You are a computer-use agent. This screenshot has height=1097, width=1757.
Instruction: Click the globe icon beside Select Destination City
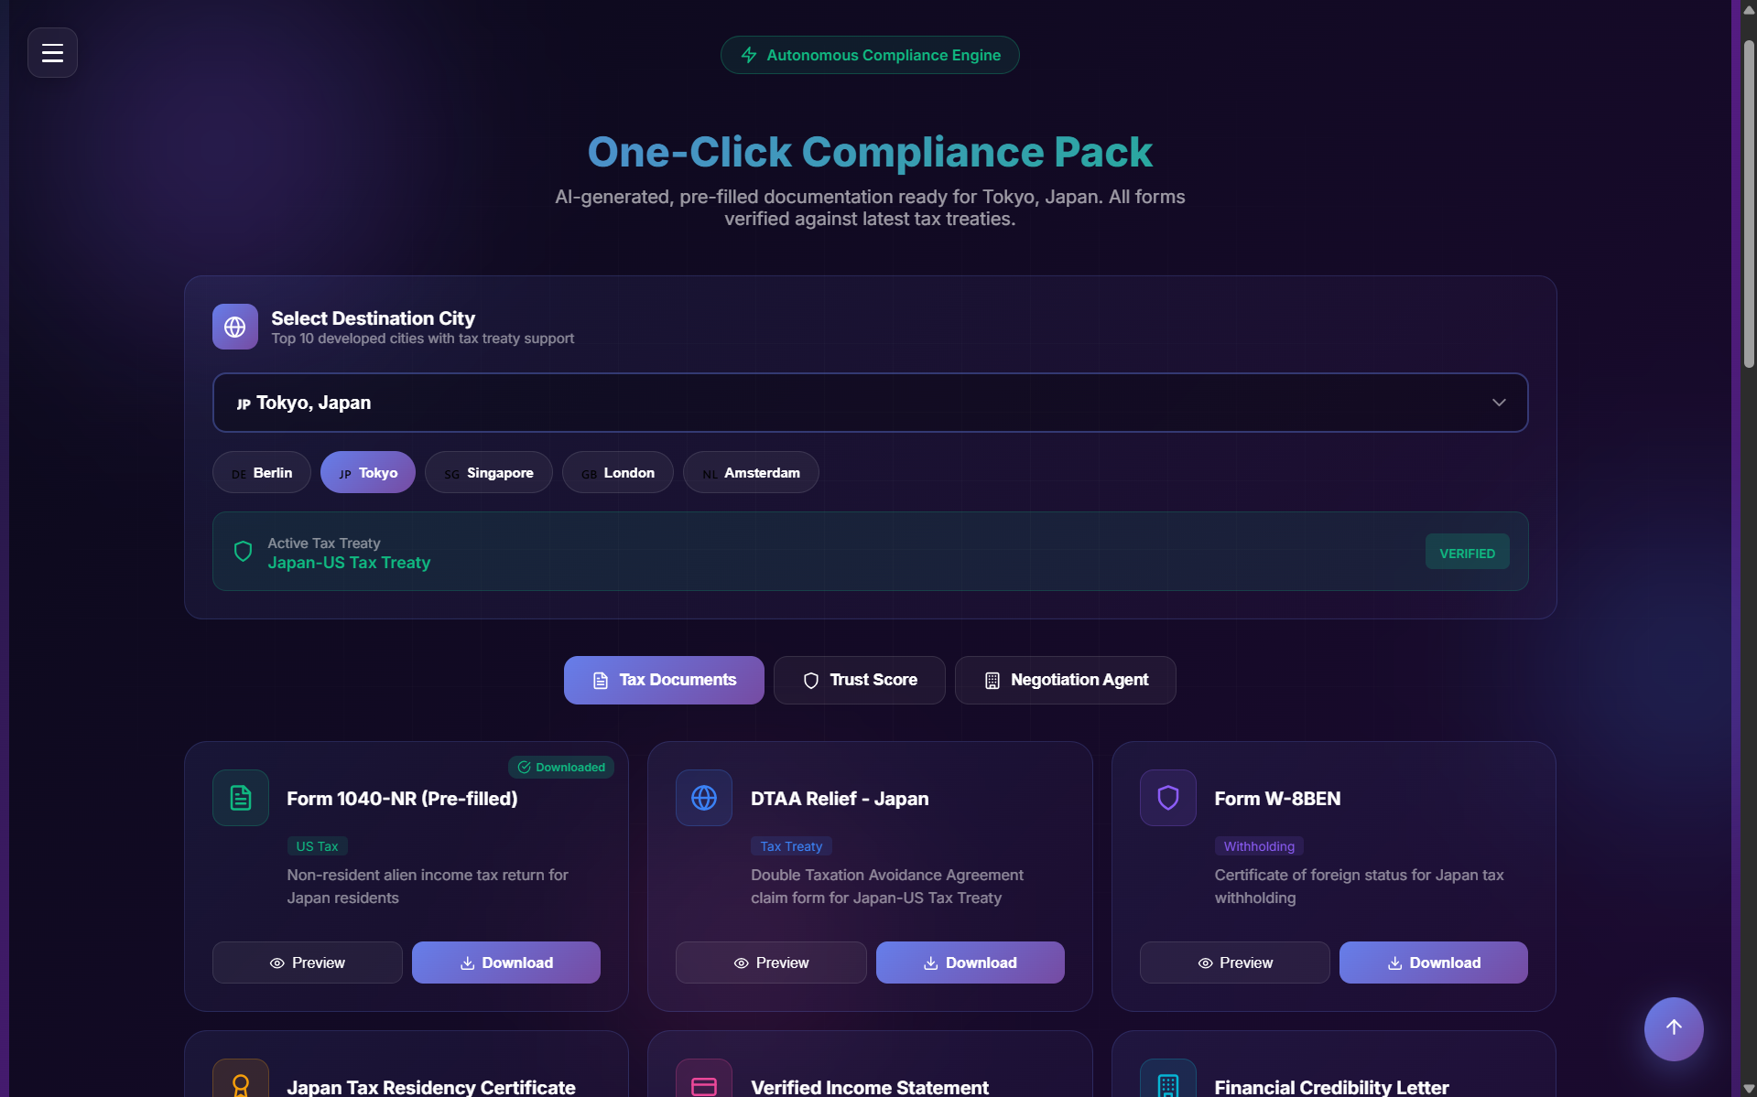[x=235, y=327]
